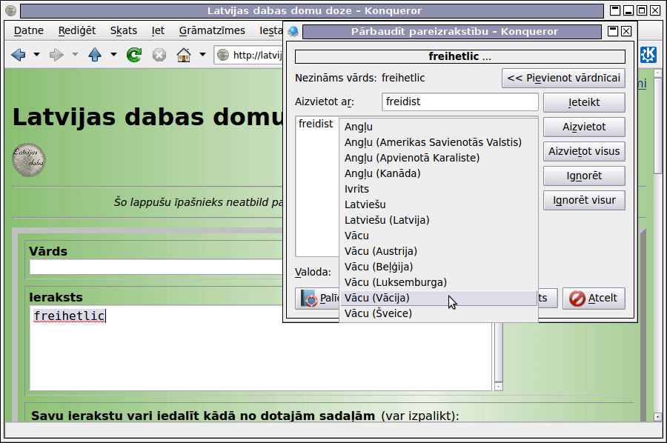Click the Ieraksts text area with freihetlic

tap(260, 347)
